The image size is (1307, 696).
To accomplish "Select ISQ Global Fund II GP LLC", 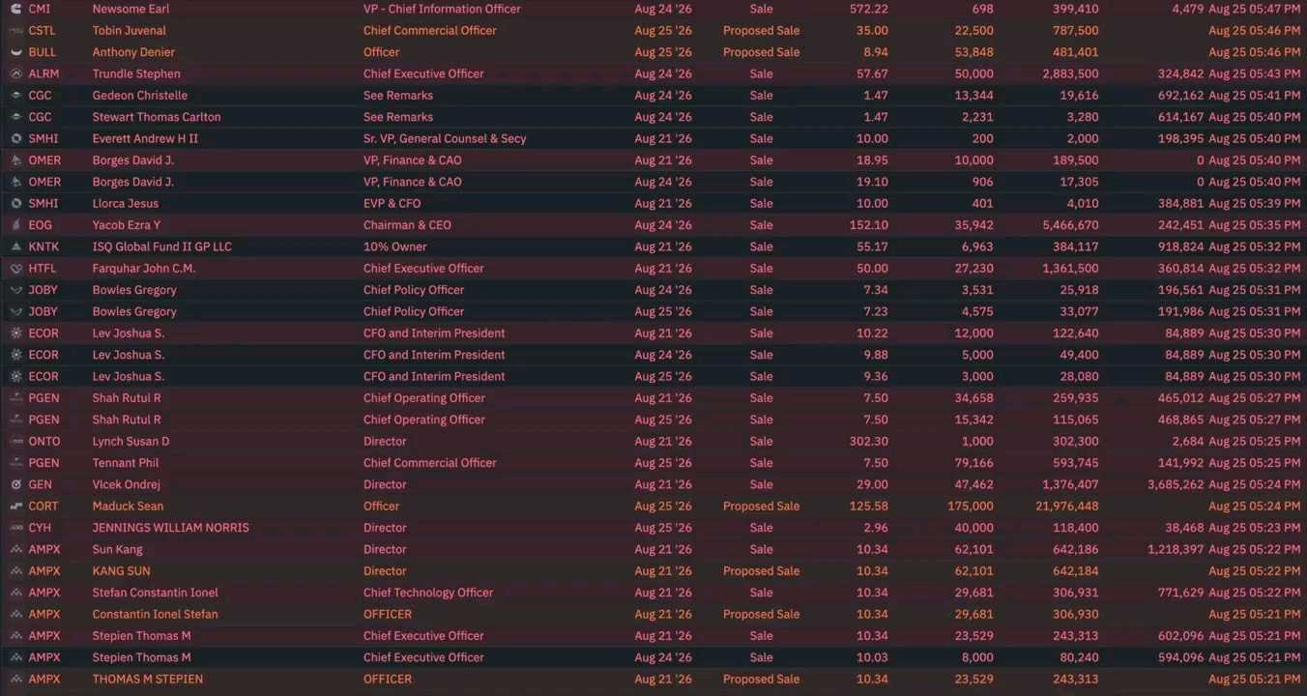I will coord(162,246).
